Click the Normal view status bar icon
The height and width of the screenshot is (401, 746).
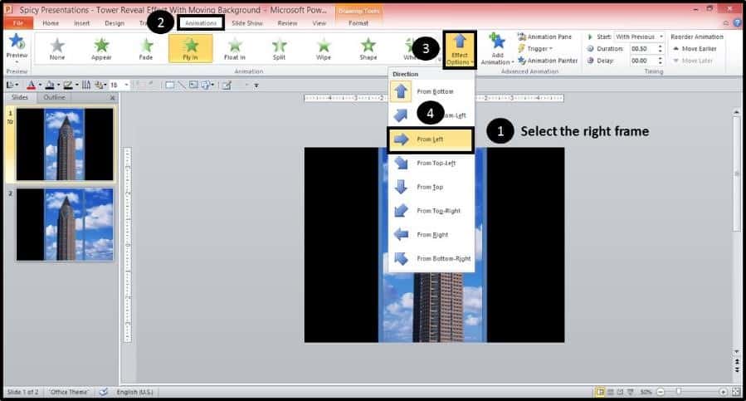pos(601,392)
